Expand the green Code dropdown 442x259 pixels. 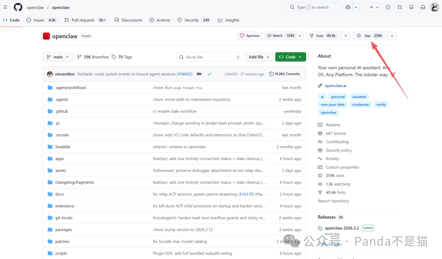pos(291,57)
